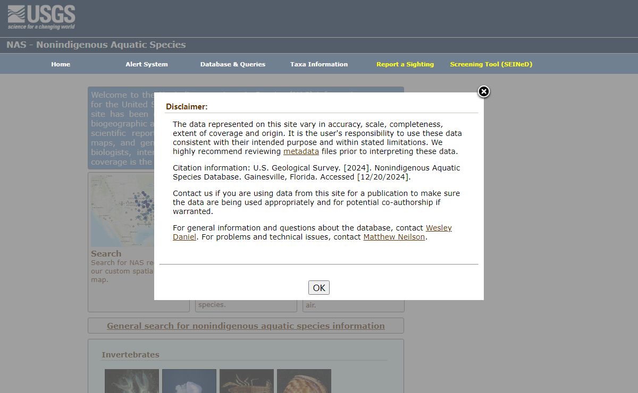Close the disclaimer with the X icon
The width and height of the screenshot is (638, 393).
(483, 91)
